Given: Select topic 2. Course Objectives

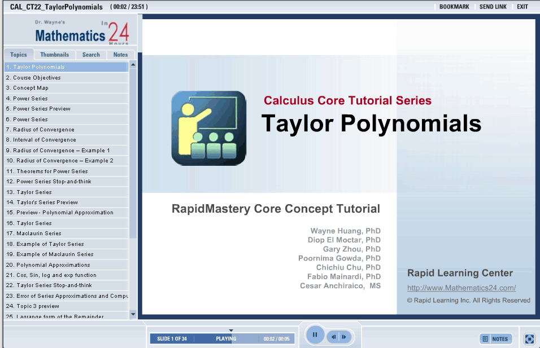Looking at the screenshot, I should [66, 78].
